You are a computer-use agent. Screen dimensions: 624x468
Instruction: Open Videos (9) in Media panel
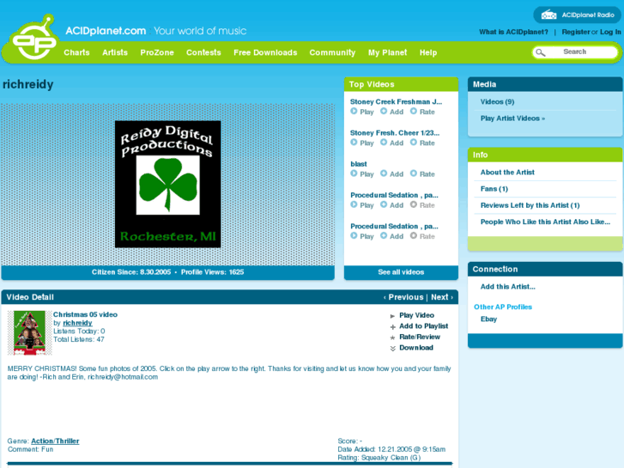[x=498, y=101]
